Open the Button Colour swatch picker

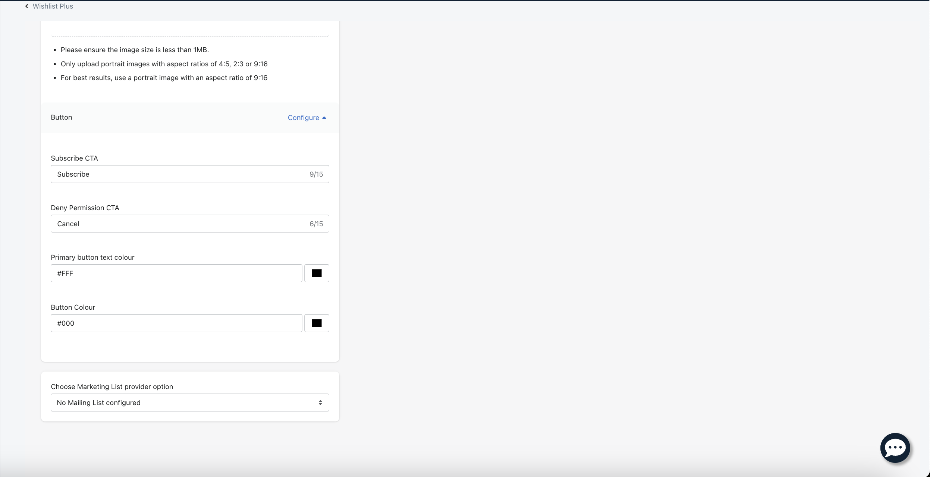click(x=317, y=323)
